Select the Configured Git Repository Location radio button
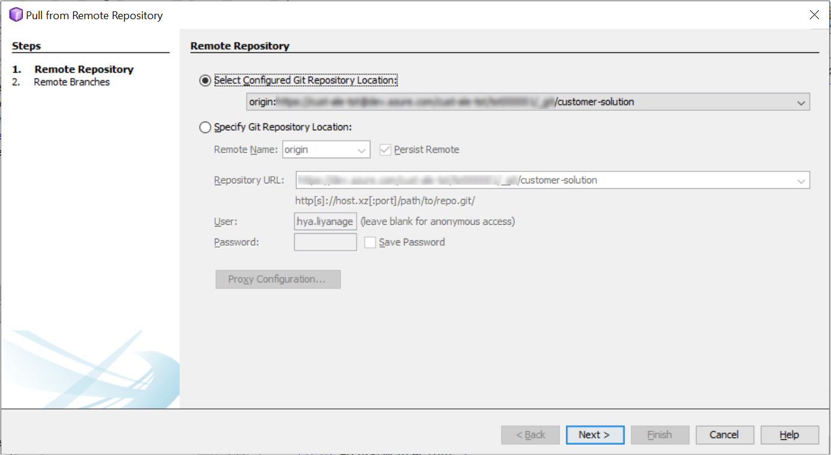The width and height of the screenshot is (831, 455). [205, 80]
